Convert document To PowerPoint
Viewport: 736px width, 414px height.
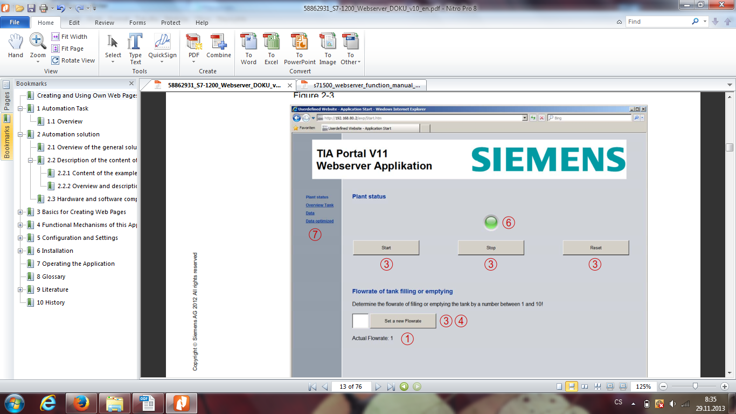(300, 49)
